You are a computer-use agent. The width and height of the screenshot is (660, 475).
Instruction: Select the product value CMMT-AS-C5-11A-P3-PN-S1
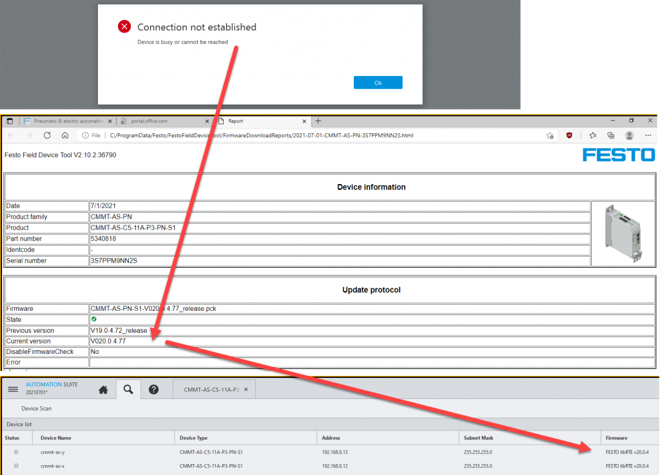coord(133,228)
